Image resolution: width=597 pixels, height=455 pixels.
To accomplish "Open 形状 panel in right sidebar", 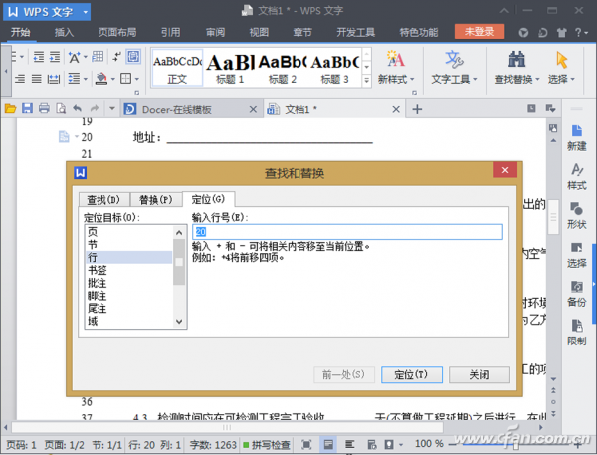I will [x=576, y=216].
